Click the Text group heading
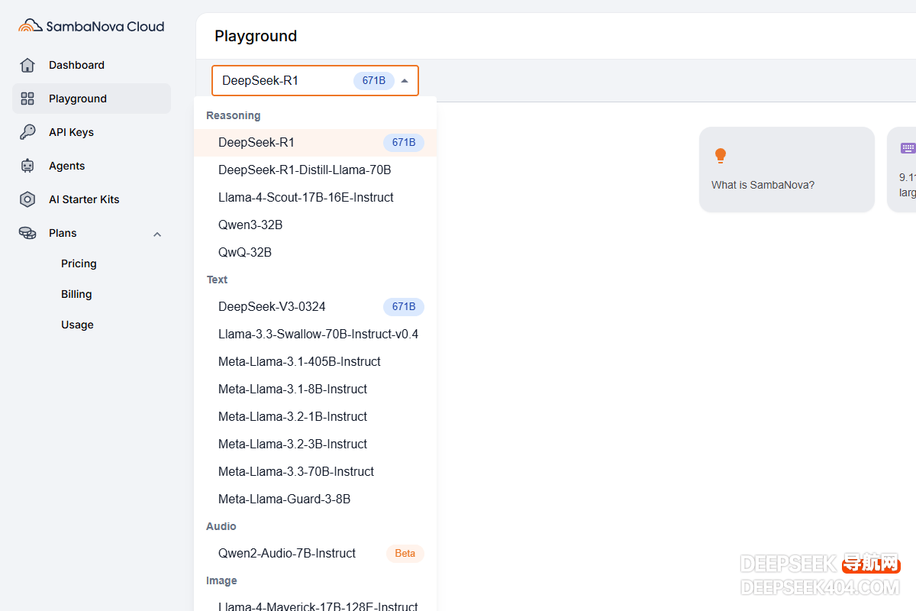Screen dimensions: 916x611 point(217,280)
